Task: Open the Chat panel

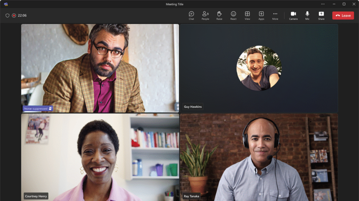Action: (x=191, y=15)
